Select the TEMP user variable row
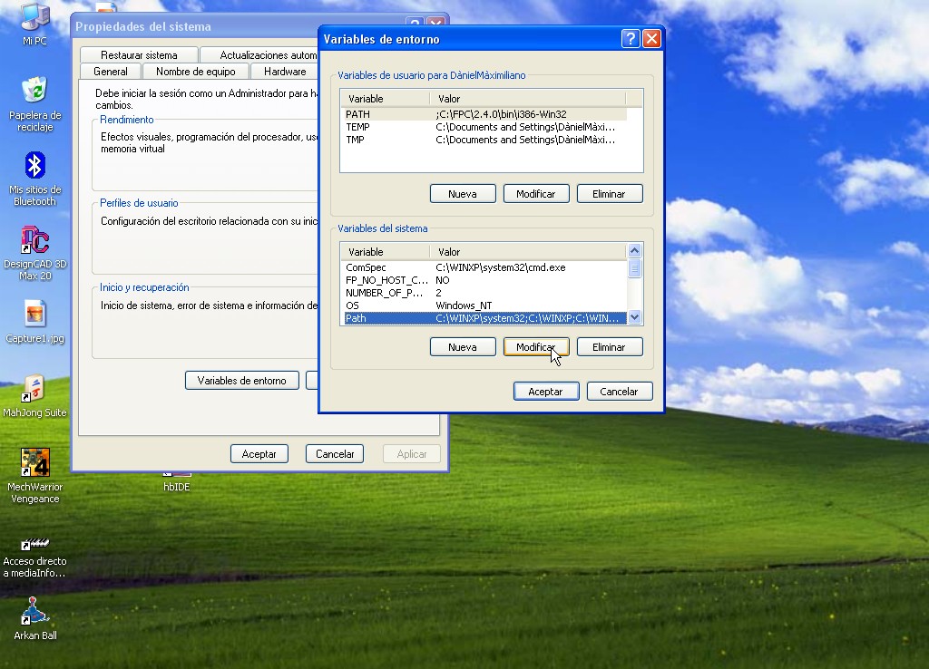Image resolution: width=929 pixels, height=669 pixels. [484, 127]
